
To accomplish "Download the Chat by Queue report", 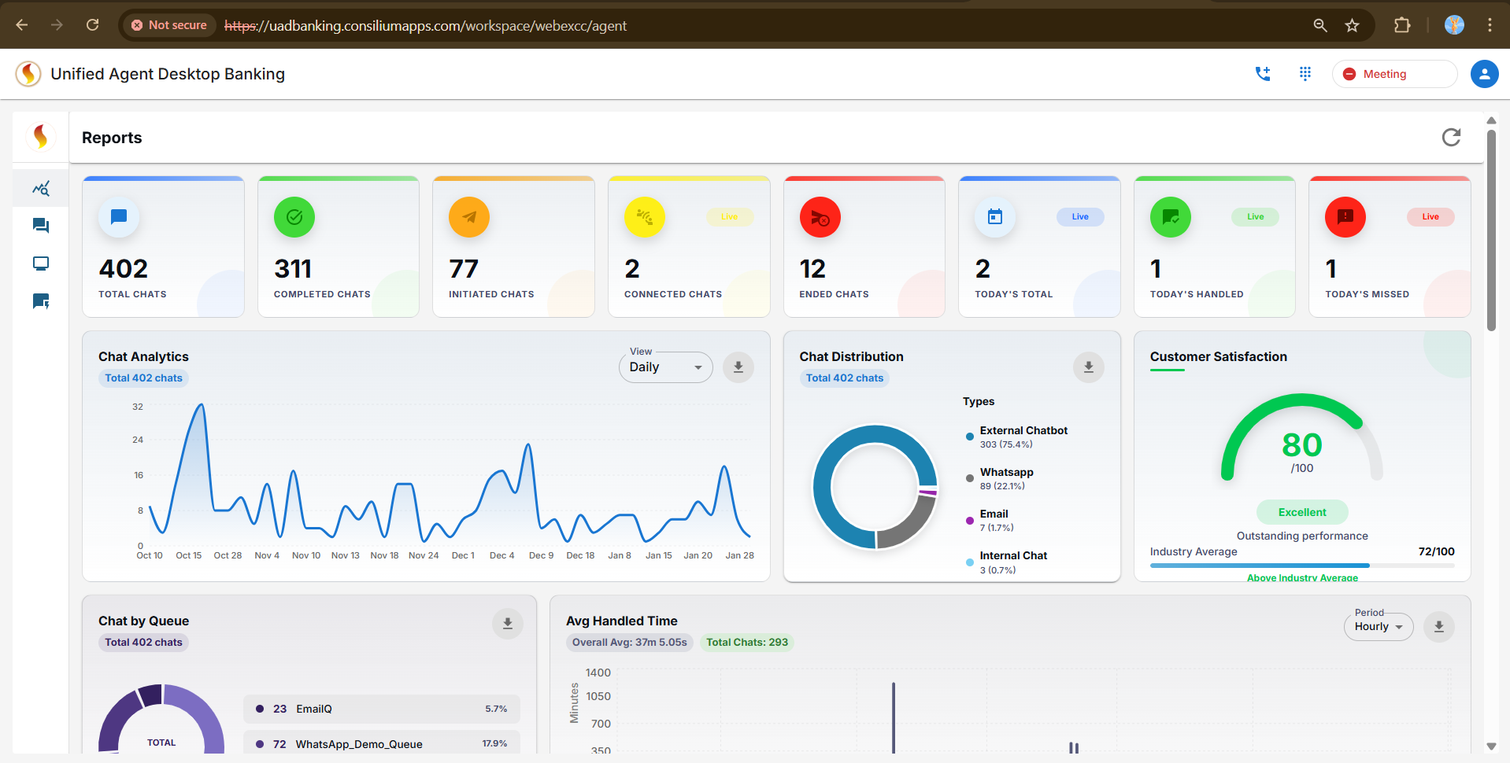I will coord(507,624).
